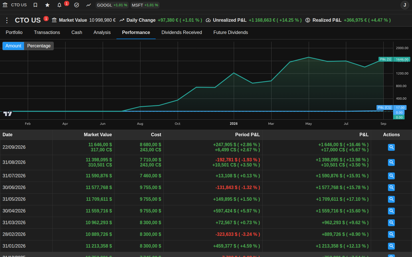Image resolution: width=412 pixels, height=257 pixels.
Task: Click the P&L [$] chart label
Action: coord(385,59)
